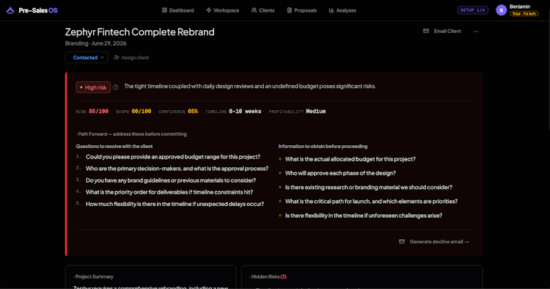Open the risk help question-mark icon

pos(116,87)
